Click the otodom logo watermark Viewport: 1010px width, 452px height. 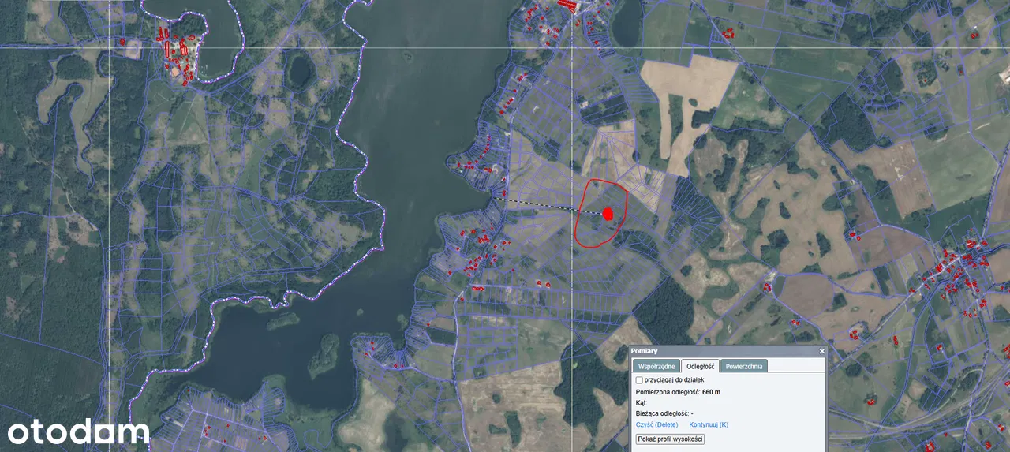coord(77,431)
